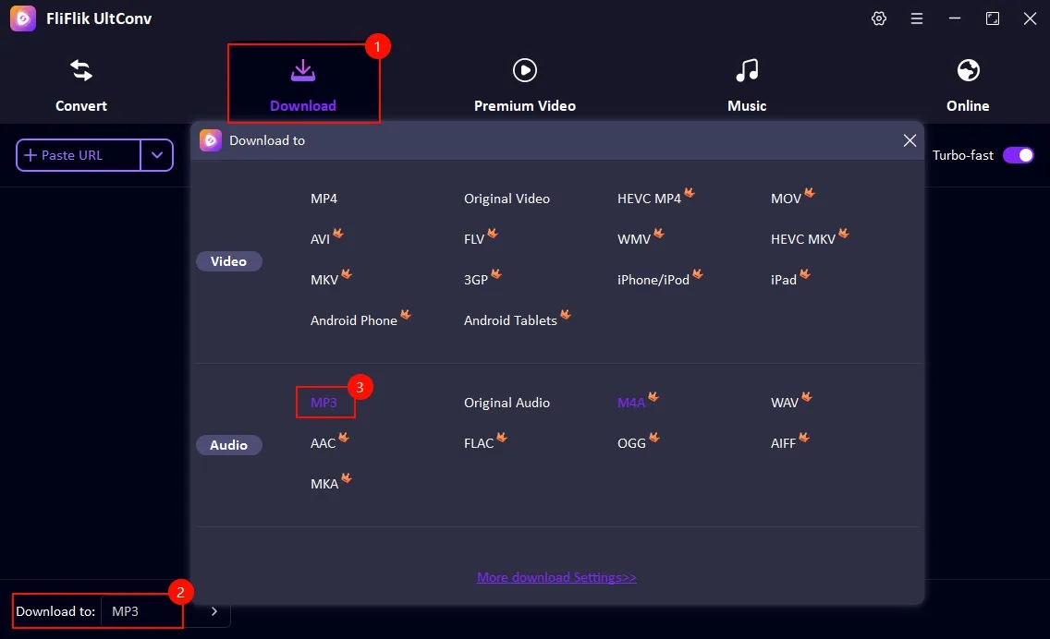
Task: Click the music note icon above Music
Action: [x=747, y=69]
